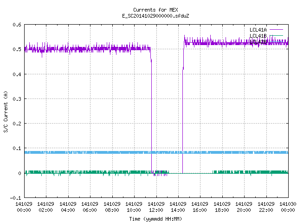This screenshot has height=223, width=297.
Task: Click the 141029 04:00 time tick label
Action: click(68, 207)
